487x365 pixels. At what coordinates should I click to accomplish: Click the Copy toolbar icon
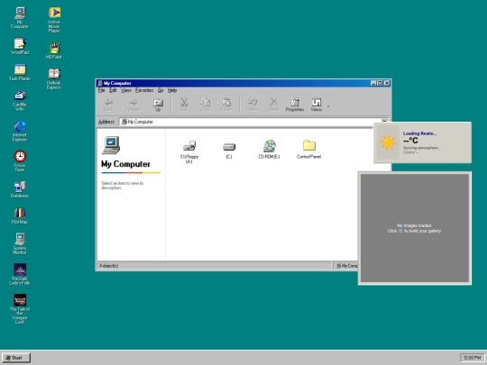coord(205,105)
